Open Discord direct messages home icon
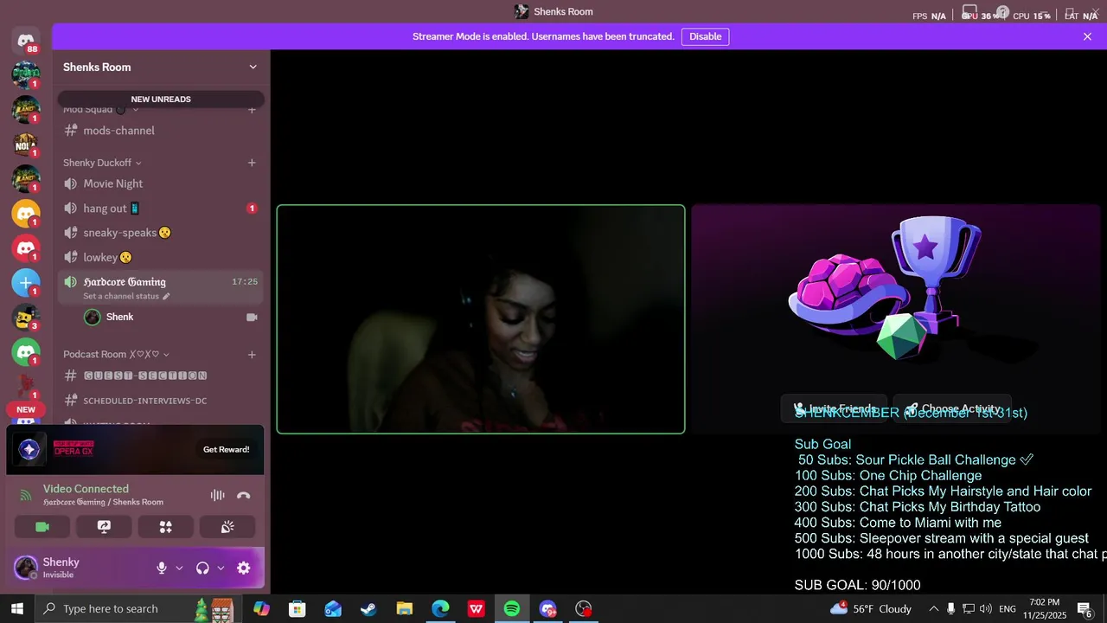Viewport: 1107px width, 623px height. pyautogui.click(x=26, y=40)
